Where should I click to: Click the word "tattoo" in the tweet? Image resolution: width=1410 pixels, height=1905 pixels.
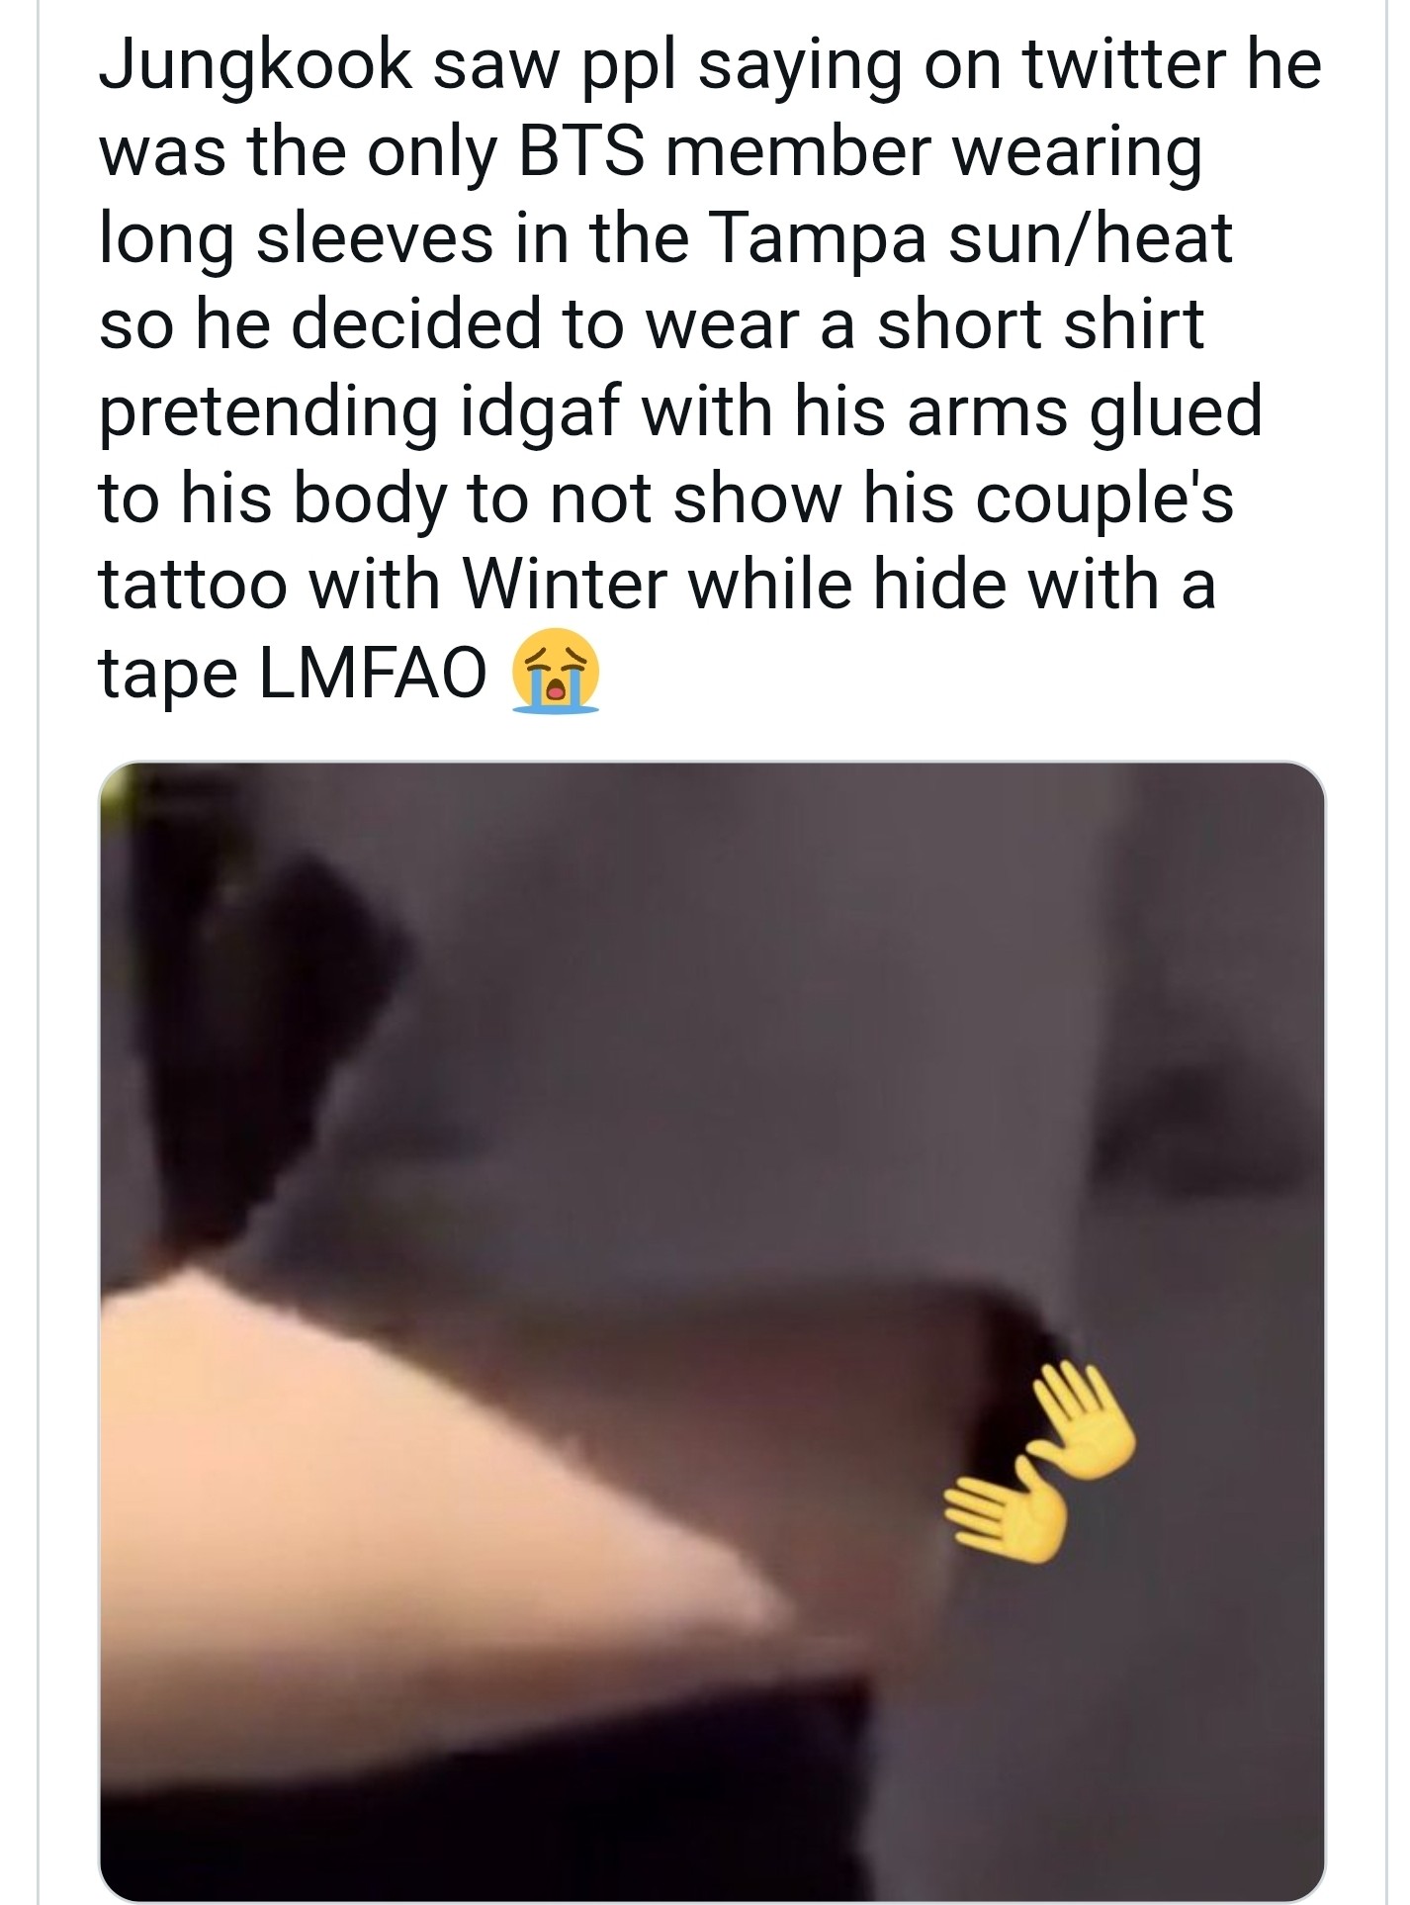pyautogui.click(x=193, y=585)
